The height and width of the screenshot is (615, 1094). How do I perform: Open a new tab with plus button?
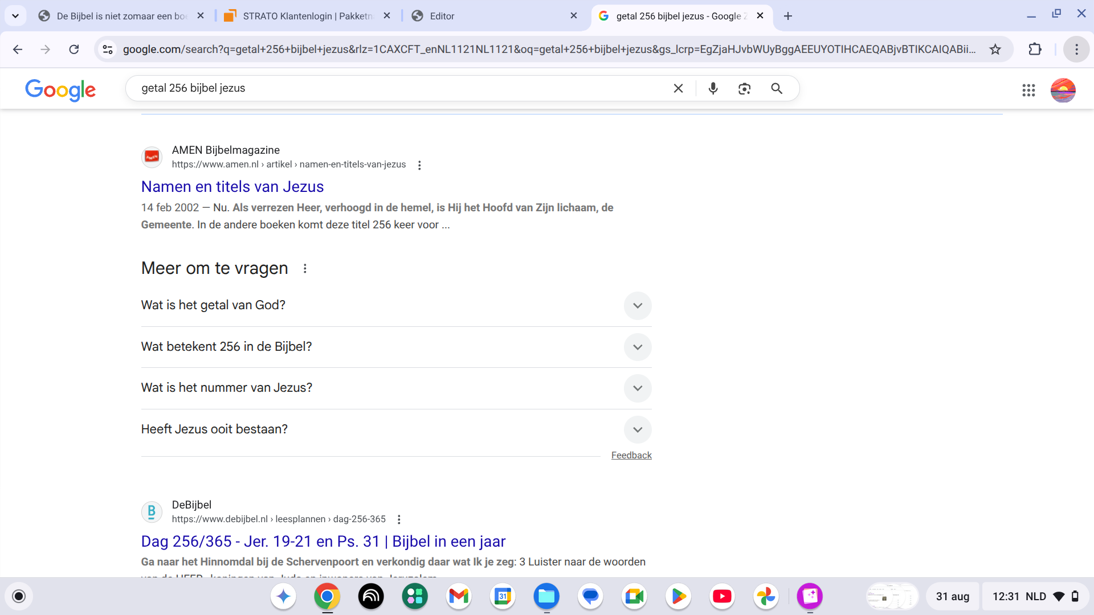click(x=788, y=16)
